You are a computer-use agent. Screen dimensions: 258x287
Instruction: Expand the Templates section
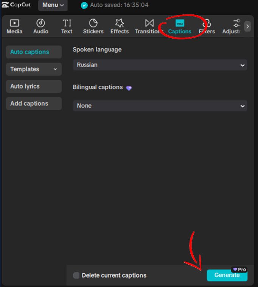click(x=34, y=69)
